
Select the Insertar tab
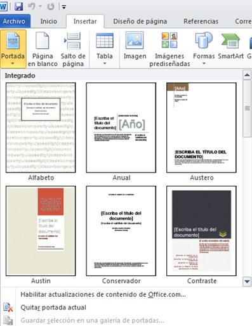[85, 22]
